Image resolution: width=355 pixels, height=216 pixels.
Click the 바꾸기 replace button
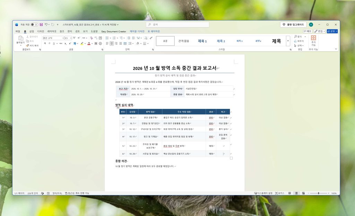(x=299, y=41)
